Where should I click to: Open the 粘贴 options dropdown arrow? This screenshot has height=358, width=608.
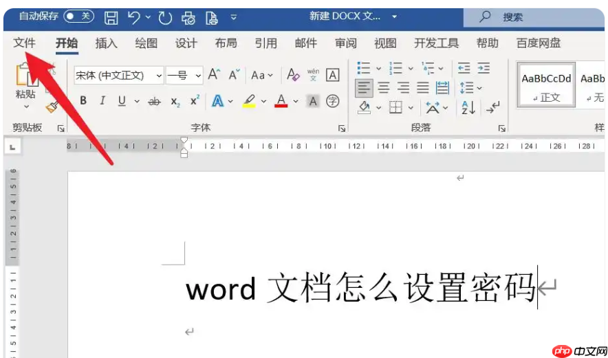point(26,106)
